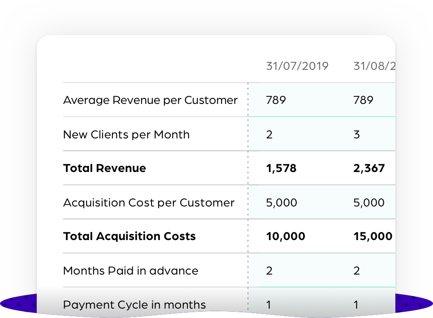Edit the 789 value in the second column

coord(364,100)
